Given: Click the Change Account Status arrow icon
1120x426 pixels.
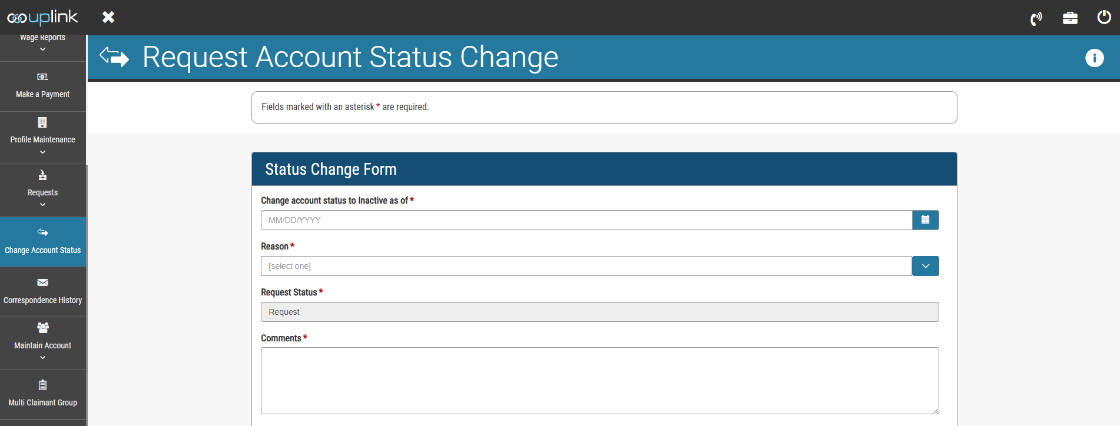Looking at the screenshot, I should pos(42,232).
